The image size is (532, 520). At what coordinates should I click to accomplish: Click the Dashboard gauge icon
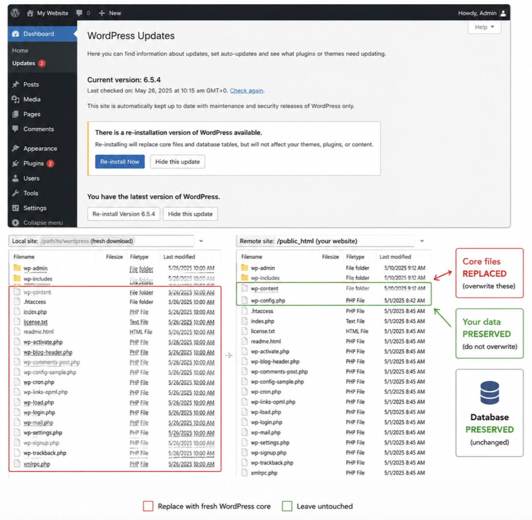[x=16, y=34]
